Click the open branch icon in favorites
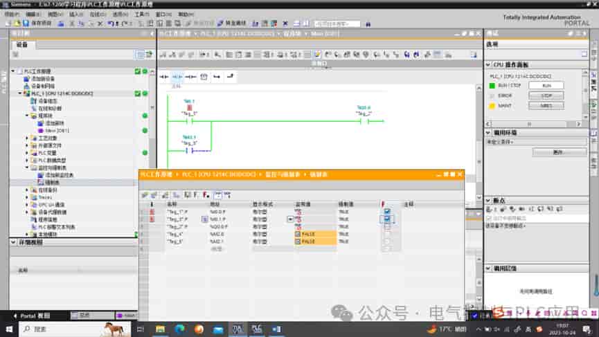The width and height of the screenshot is (599, 337). [217, 77]
